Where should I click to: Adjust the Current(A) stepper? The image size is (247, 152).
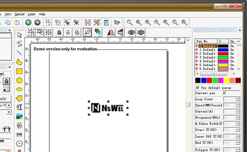click(x=238, y=111)
